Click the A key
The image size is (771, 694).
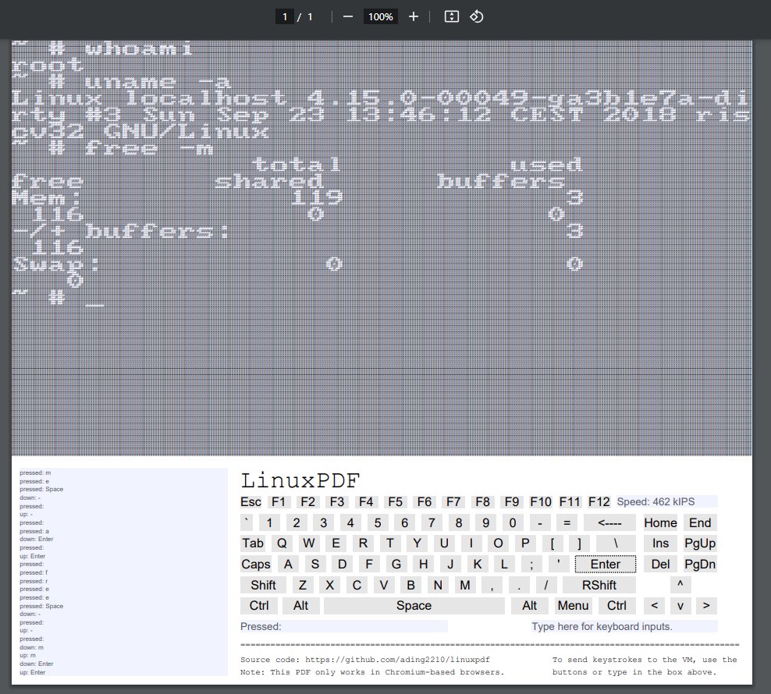click(x=288, y=565)
